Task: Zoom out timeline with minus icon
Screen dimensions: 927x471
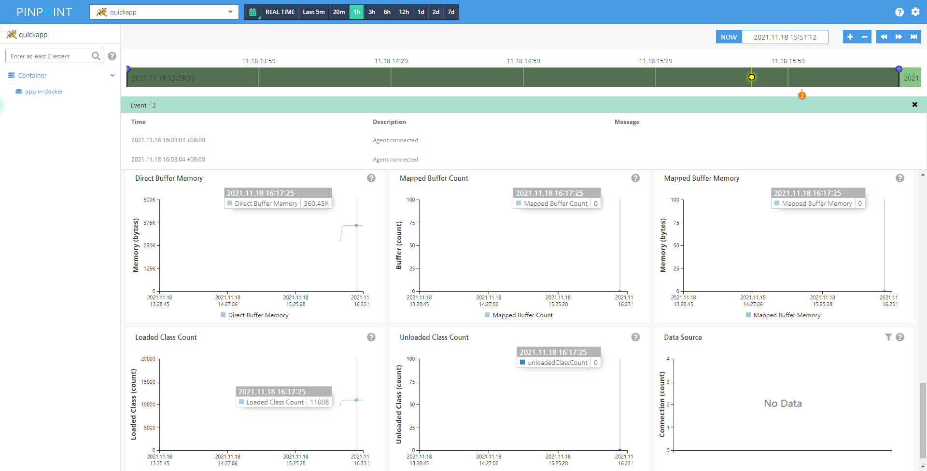Action: tap(864, 37)
